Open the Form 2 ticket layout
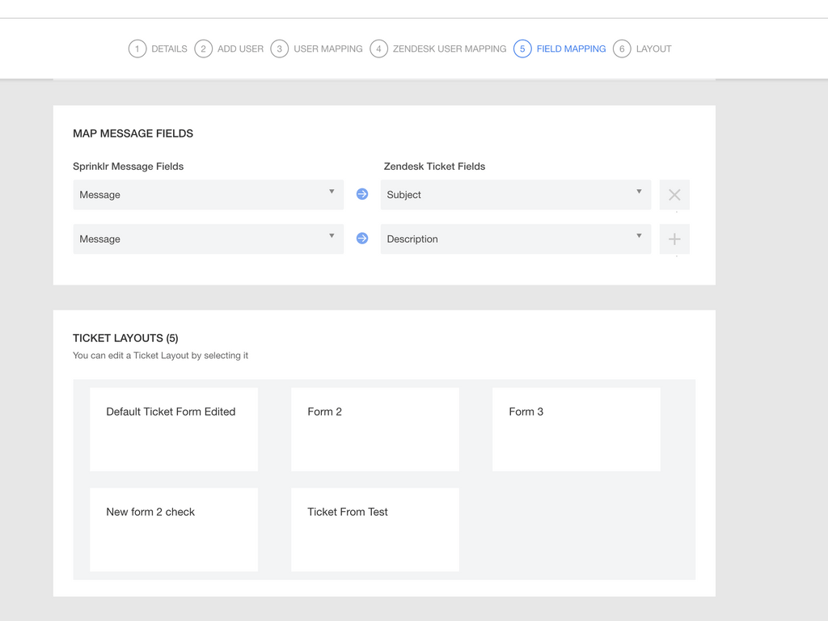The height and width of the screenshot is (621, 828). pyautogui.click(x=375, y=429)
